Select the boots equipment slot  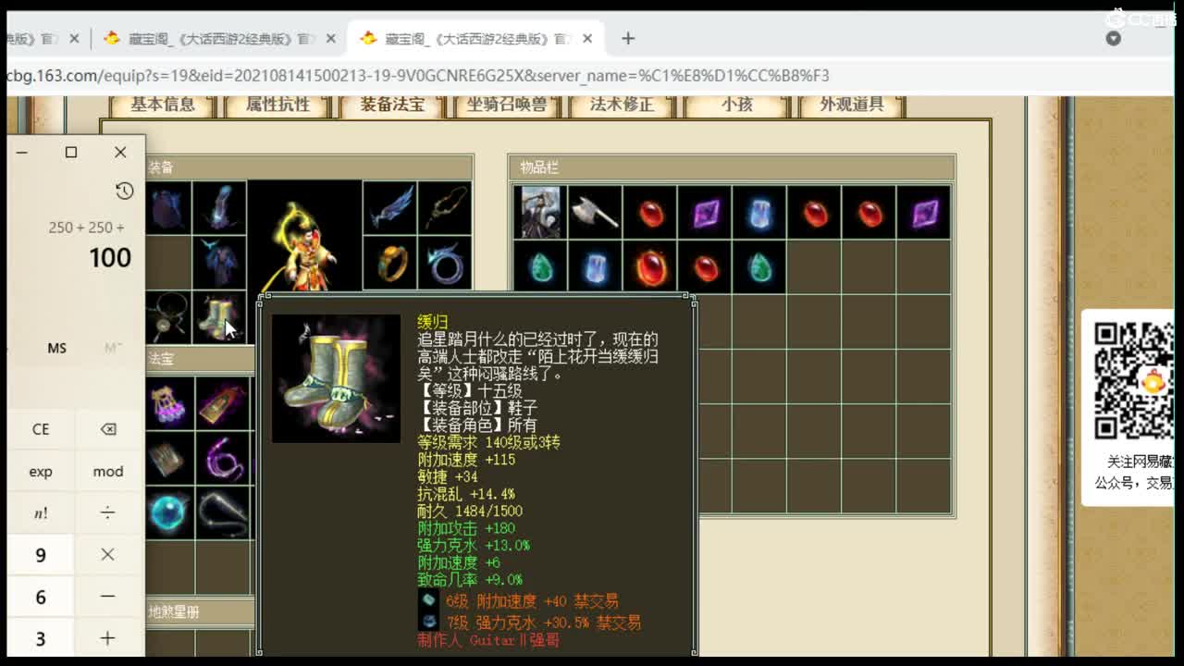click(219, 317)
